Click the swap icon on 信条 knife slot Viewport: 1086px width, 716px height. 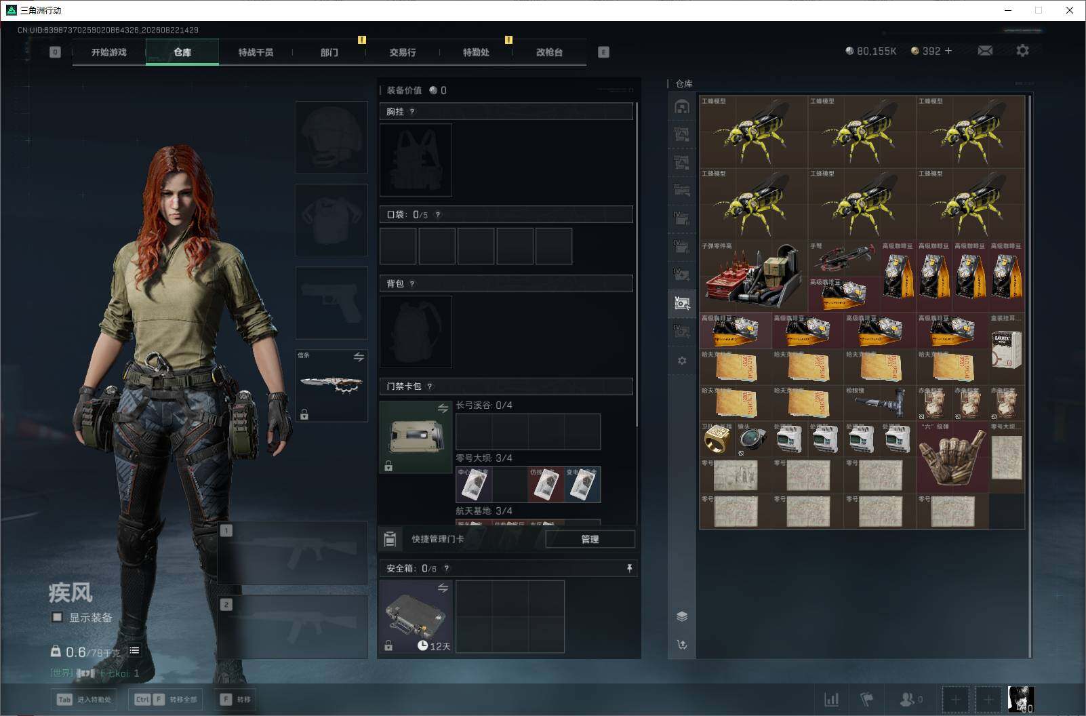(359, 357)
